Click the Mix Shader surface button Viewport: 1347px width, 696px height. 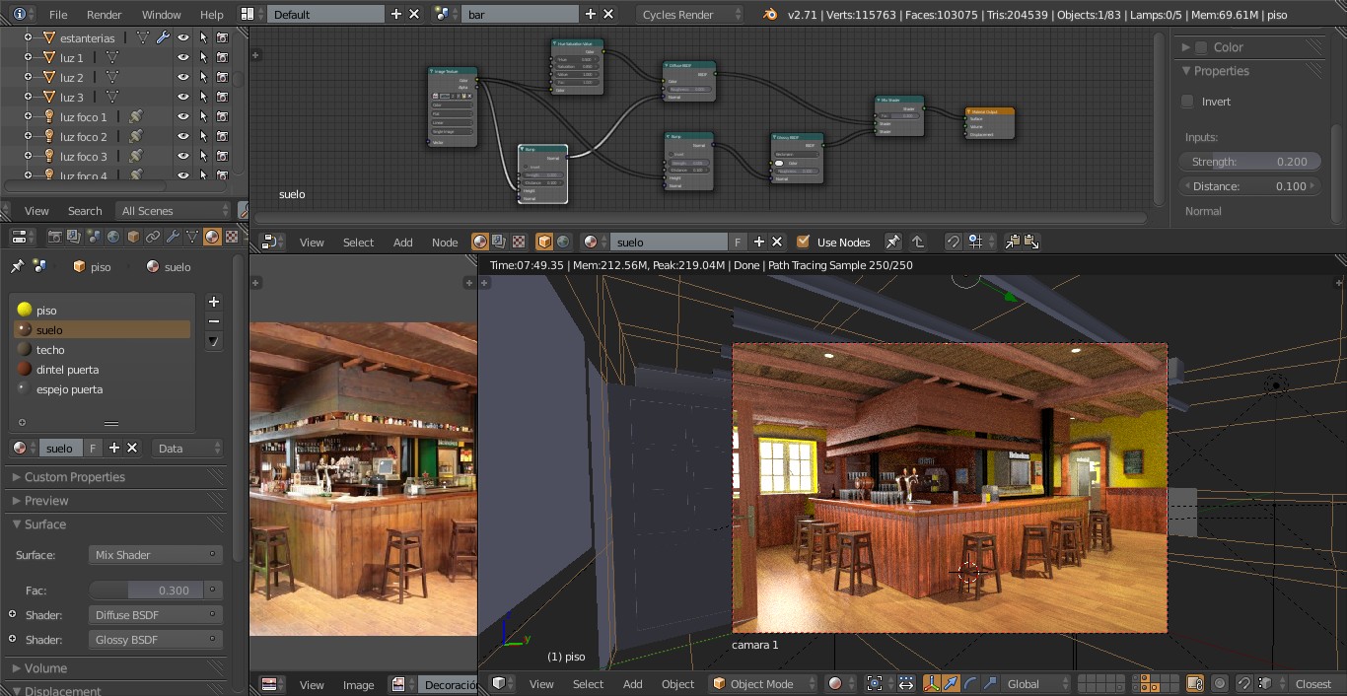pyautogui.click(x=155, y=555)
